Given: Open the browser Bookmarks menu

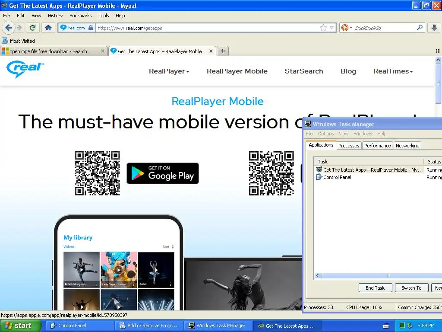Looking at the screenshot, I should pos(81,16).
